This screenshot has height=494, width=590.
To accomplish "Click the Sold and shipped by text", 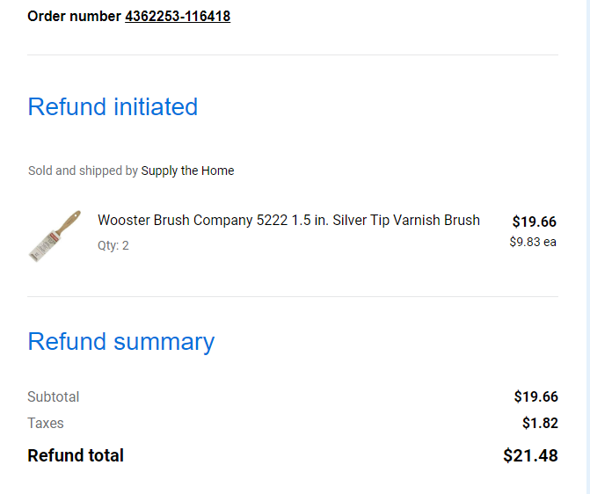I will (x=84, y=171).
